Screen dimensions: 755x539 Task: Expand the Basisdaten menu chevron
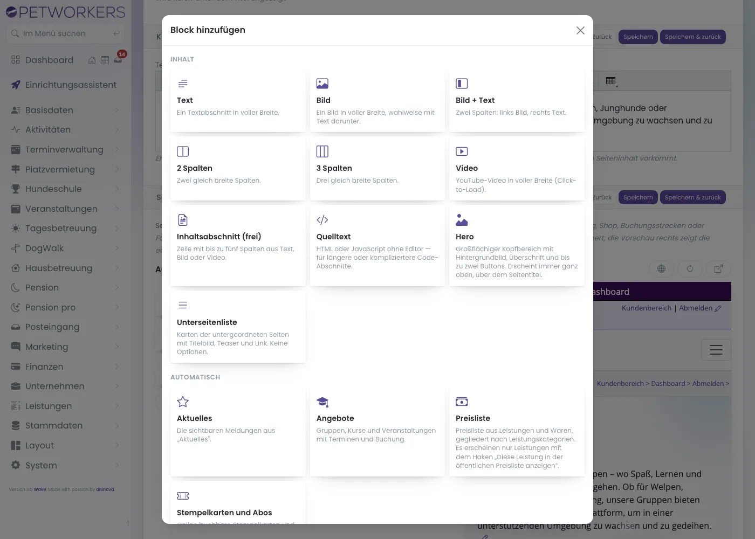pos(116,110)
